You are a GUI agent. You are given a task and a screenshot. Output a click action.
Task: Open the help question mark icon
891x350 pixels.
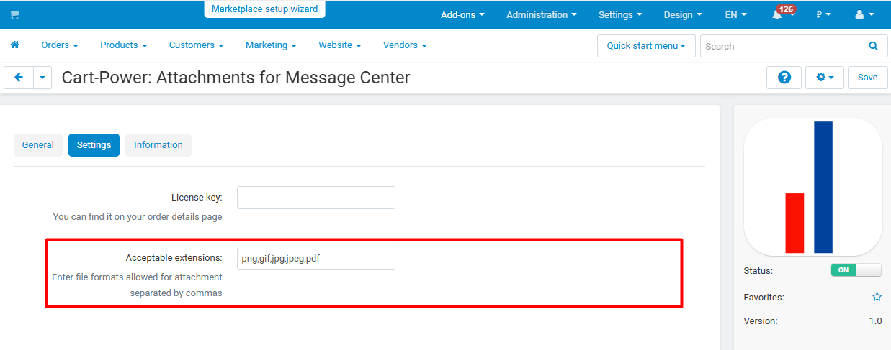point(784,78)
